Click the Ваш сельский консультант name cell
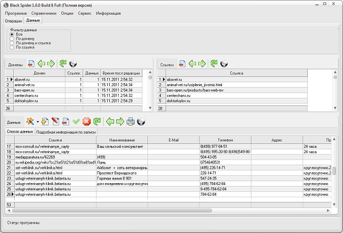This screenshot has width=343, height=233. point(122,146)
